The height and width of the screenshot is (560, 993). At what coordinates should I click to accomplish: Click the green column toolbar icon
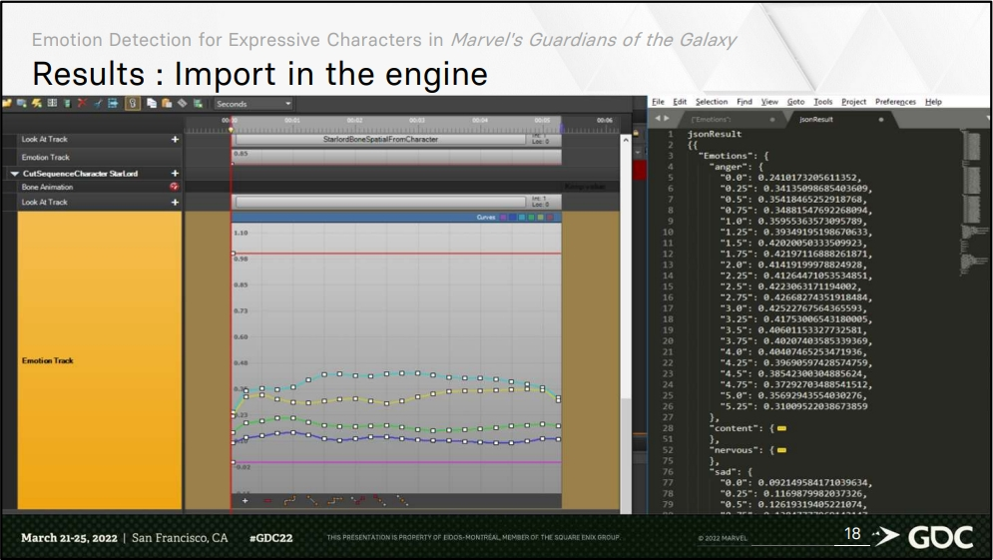click(67, 103)
